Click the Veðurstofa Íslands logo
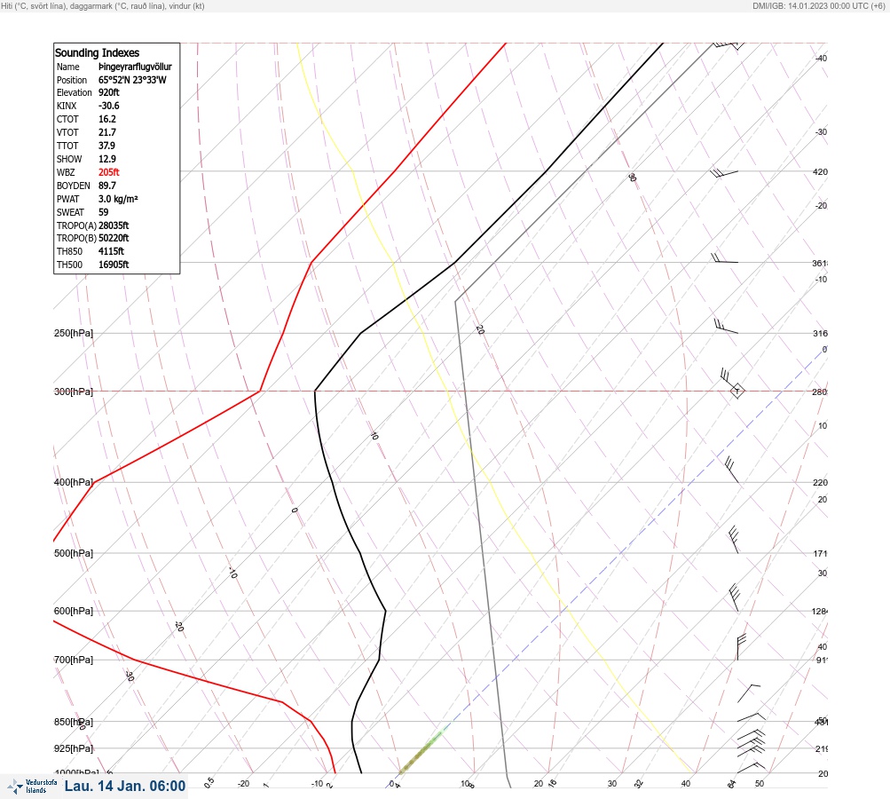Image resolution: width=890 pixels, height=799 pixels. 32,787
